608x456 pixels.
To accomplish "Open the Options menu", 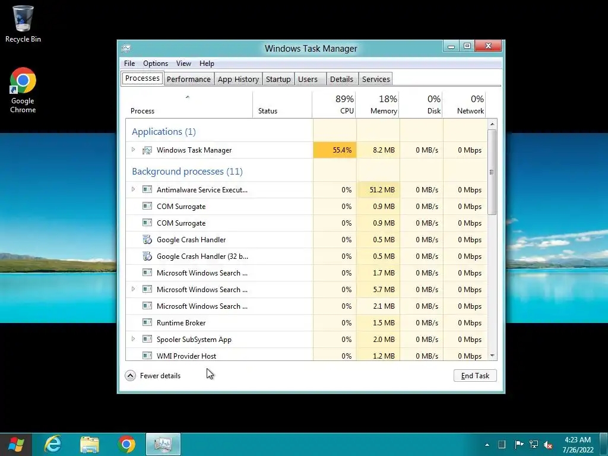I will 156,64.
